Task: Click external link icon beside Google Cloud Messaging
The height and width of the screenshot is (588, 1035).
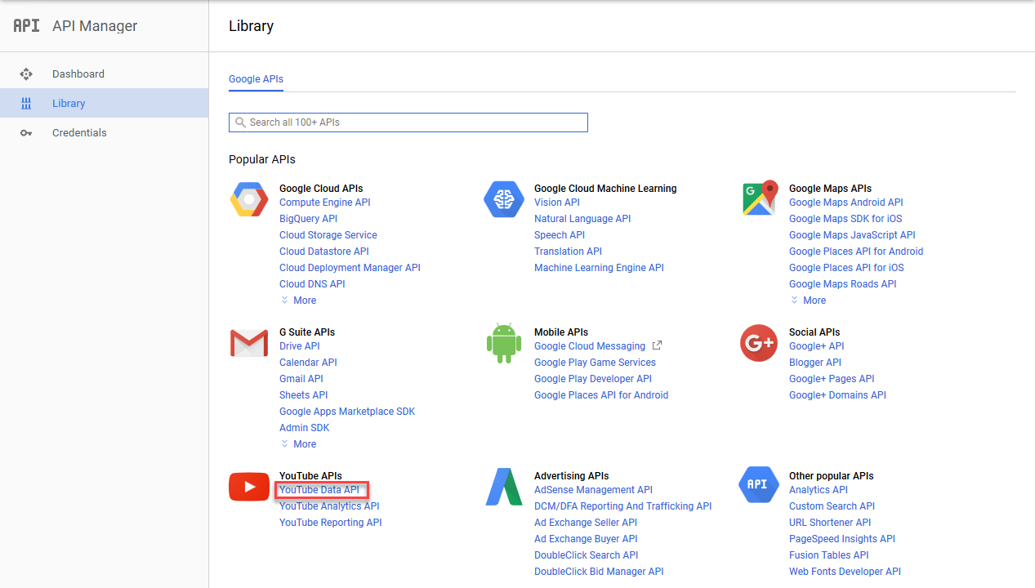Action: [657, 345]
